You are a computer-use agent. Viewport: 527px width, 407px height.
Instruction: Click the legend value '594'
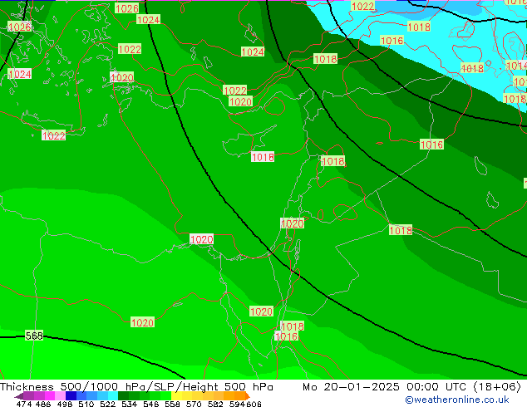237,404
